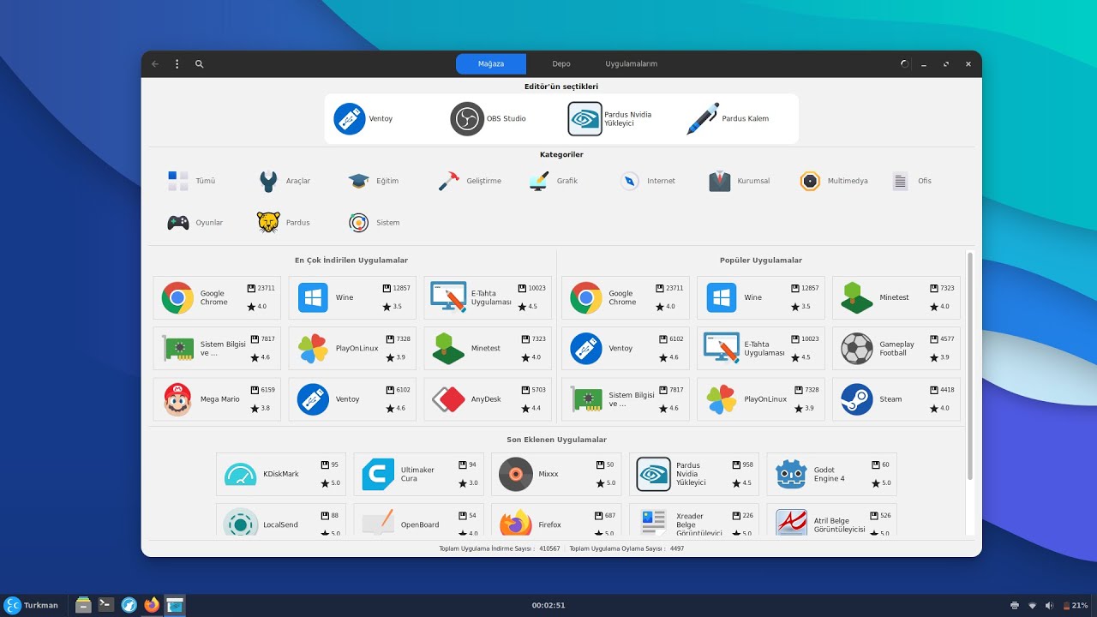Viewport: 1097px width, 617px height.
Task: Go back with the arrow button
Action: tap(155, 63)
